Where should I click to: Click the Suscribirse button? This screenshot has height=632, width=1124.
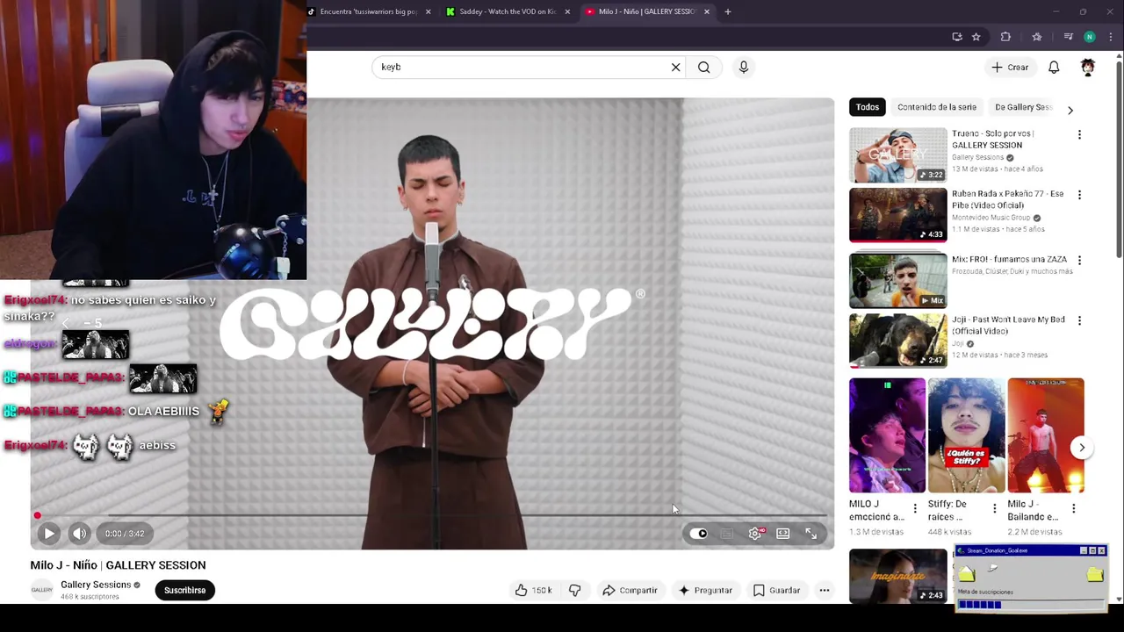pyautogui.click(x=184, y=590)
